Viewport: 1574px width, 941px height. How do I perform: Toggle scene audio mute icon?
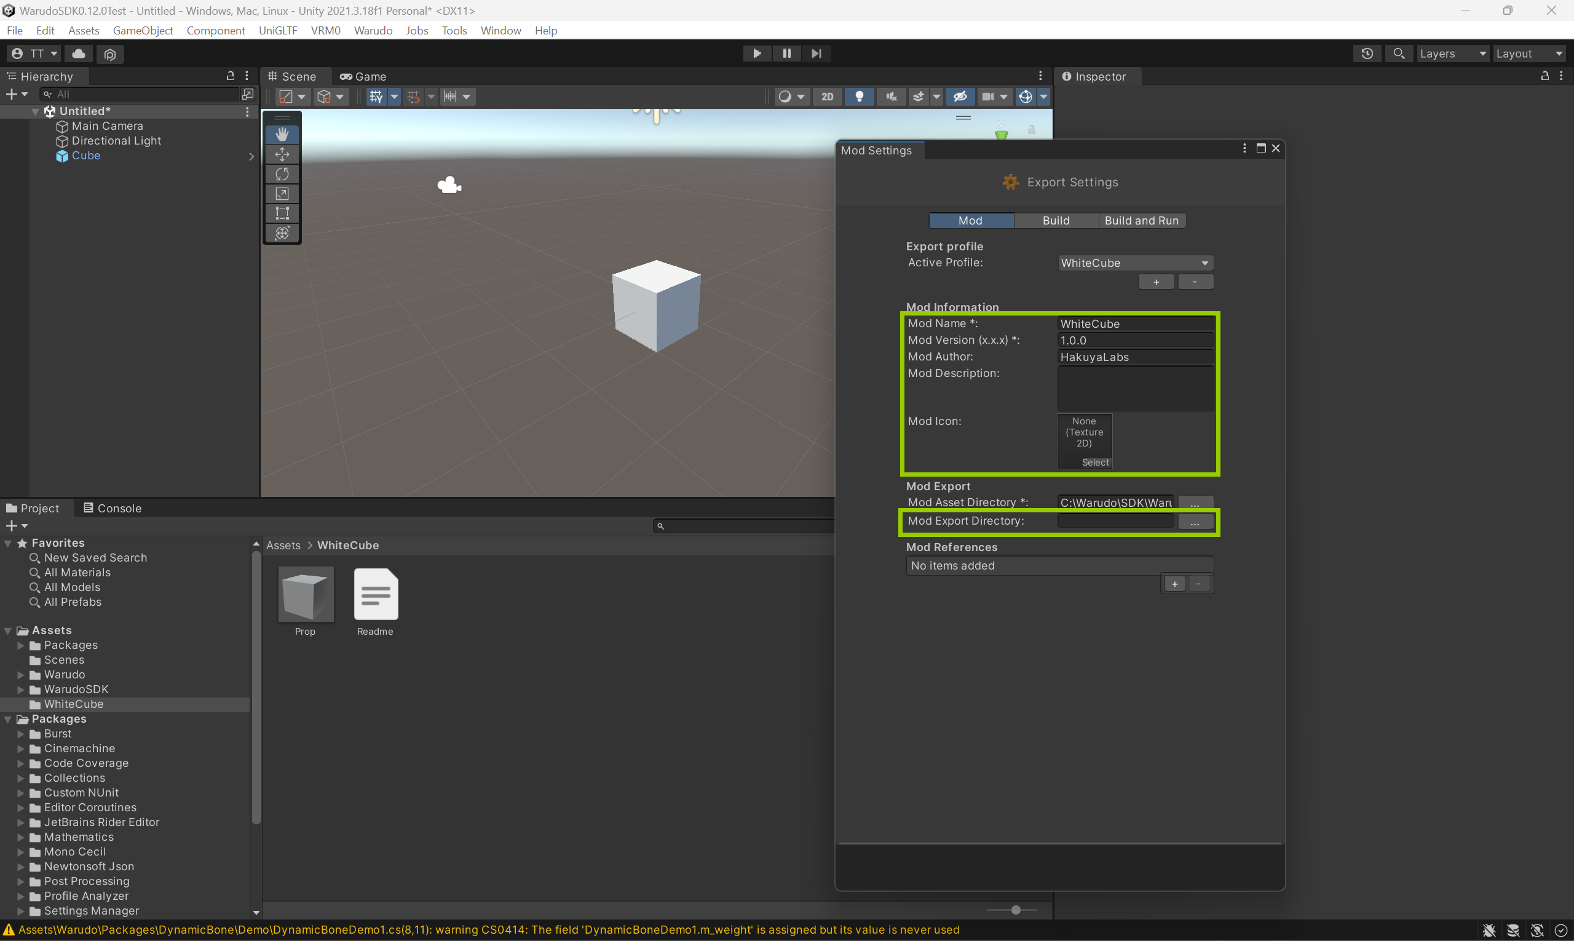(x=892, y=97)
